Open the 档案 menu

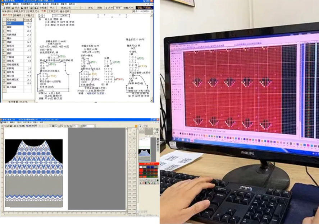tap(8, 4)
